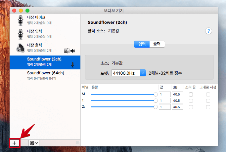This screenshot has width=226, height=152.
Task: Click the minus remove device button
Action: (25, 143)
